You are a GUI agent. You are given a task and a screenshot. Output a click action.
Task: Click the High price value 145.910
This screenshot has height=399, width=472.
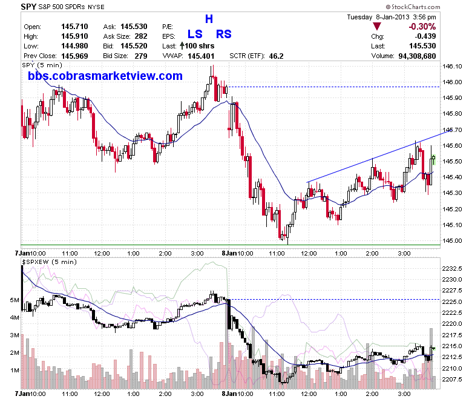74,36
